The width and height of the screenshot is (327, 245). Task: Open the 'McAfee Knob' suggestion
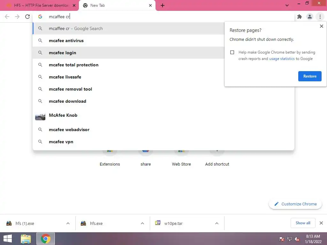[x=163, y=115]
